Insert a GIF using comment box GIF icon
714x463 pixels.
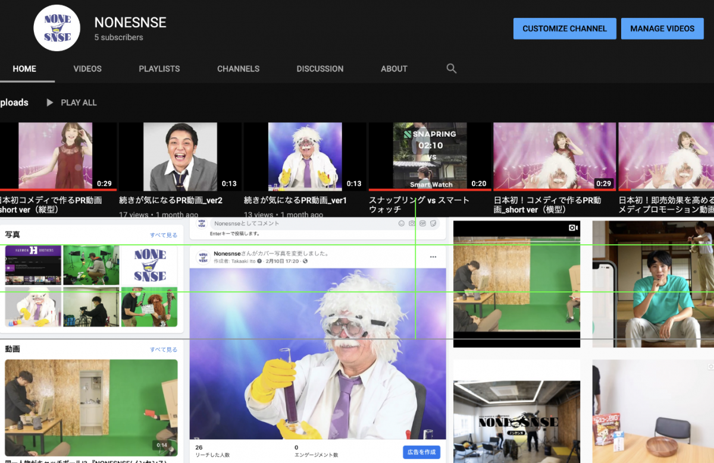[x=422, y=223]
